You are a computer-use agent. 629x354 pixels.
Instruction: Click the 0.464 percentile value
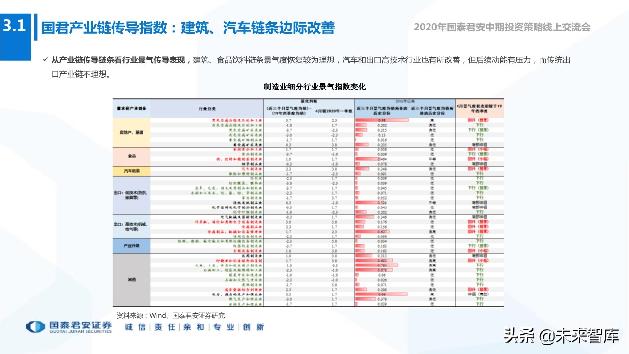tap(382, 159)
